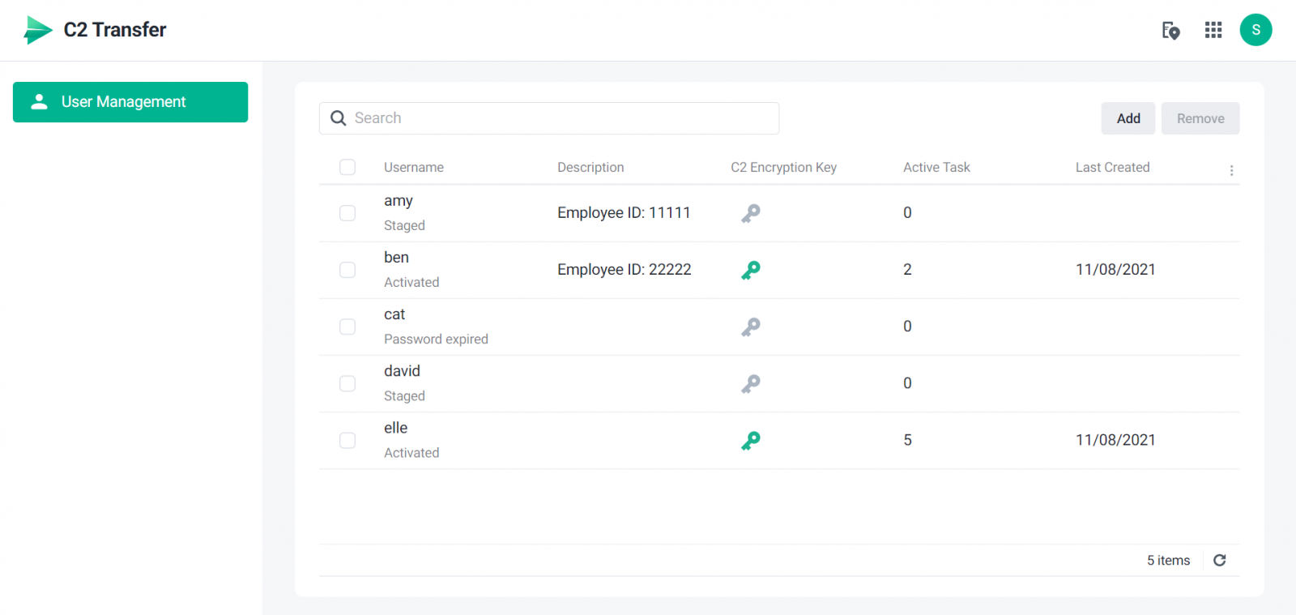The image size is (1296, 615).
Task: Click ben's active task count 2
Action: [907, 270]
